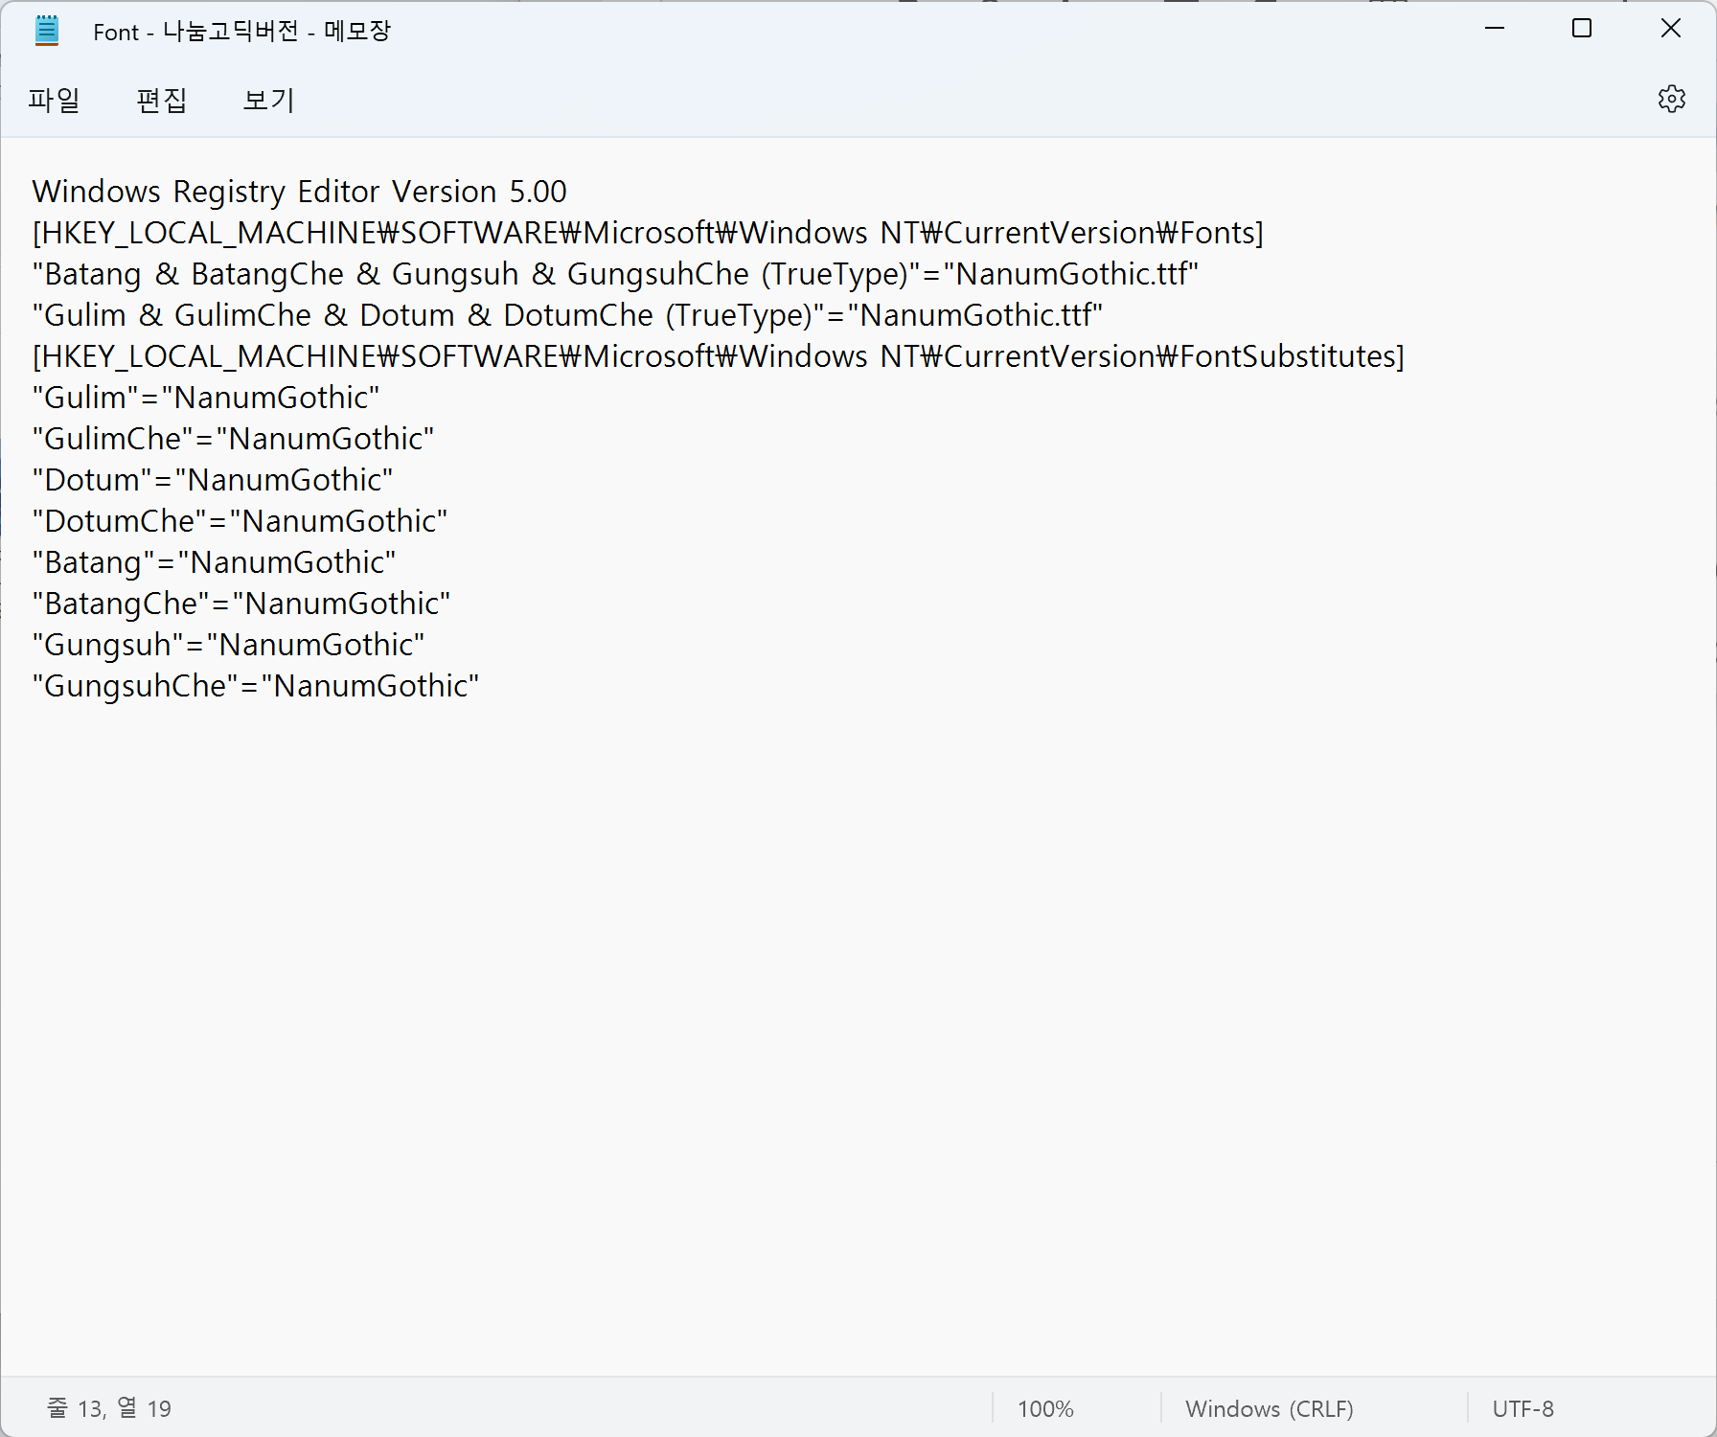Viewport: 1717px width, 1437px height.
Task: Click the cursor position "줄 13, 열 19" in status bar
Action: [108, 1408]
